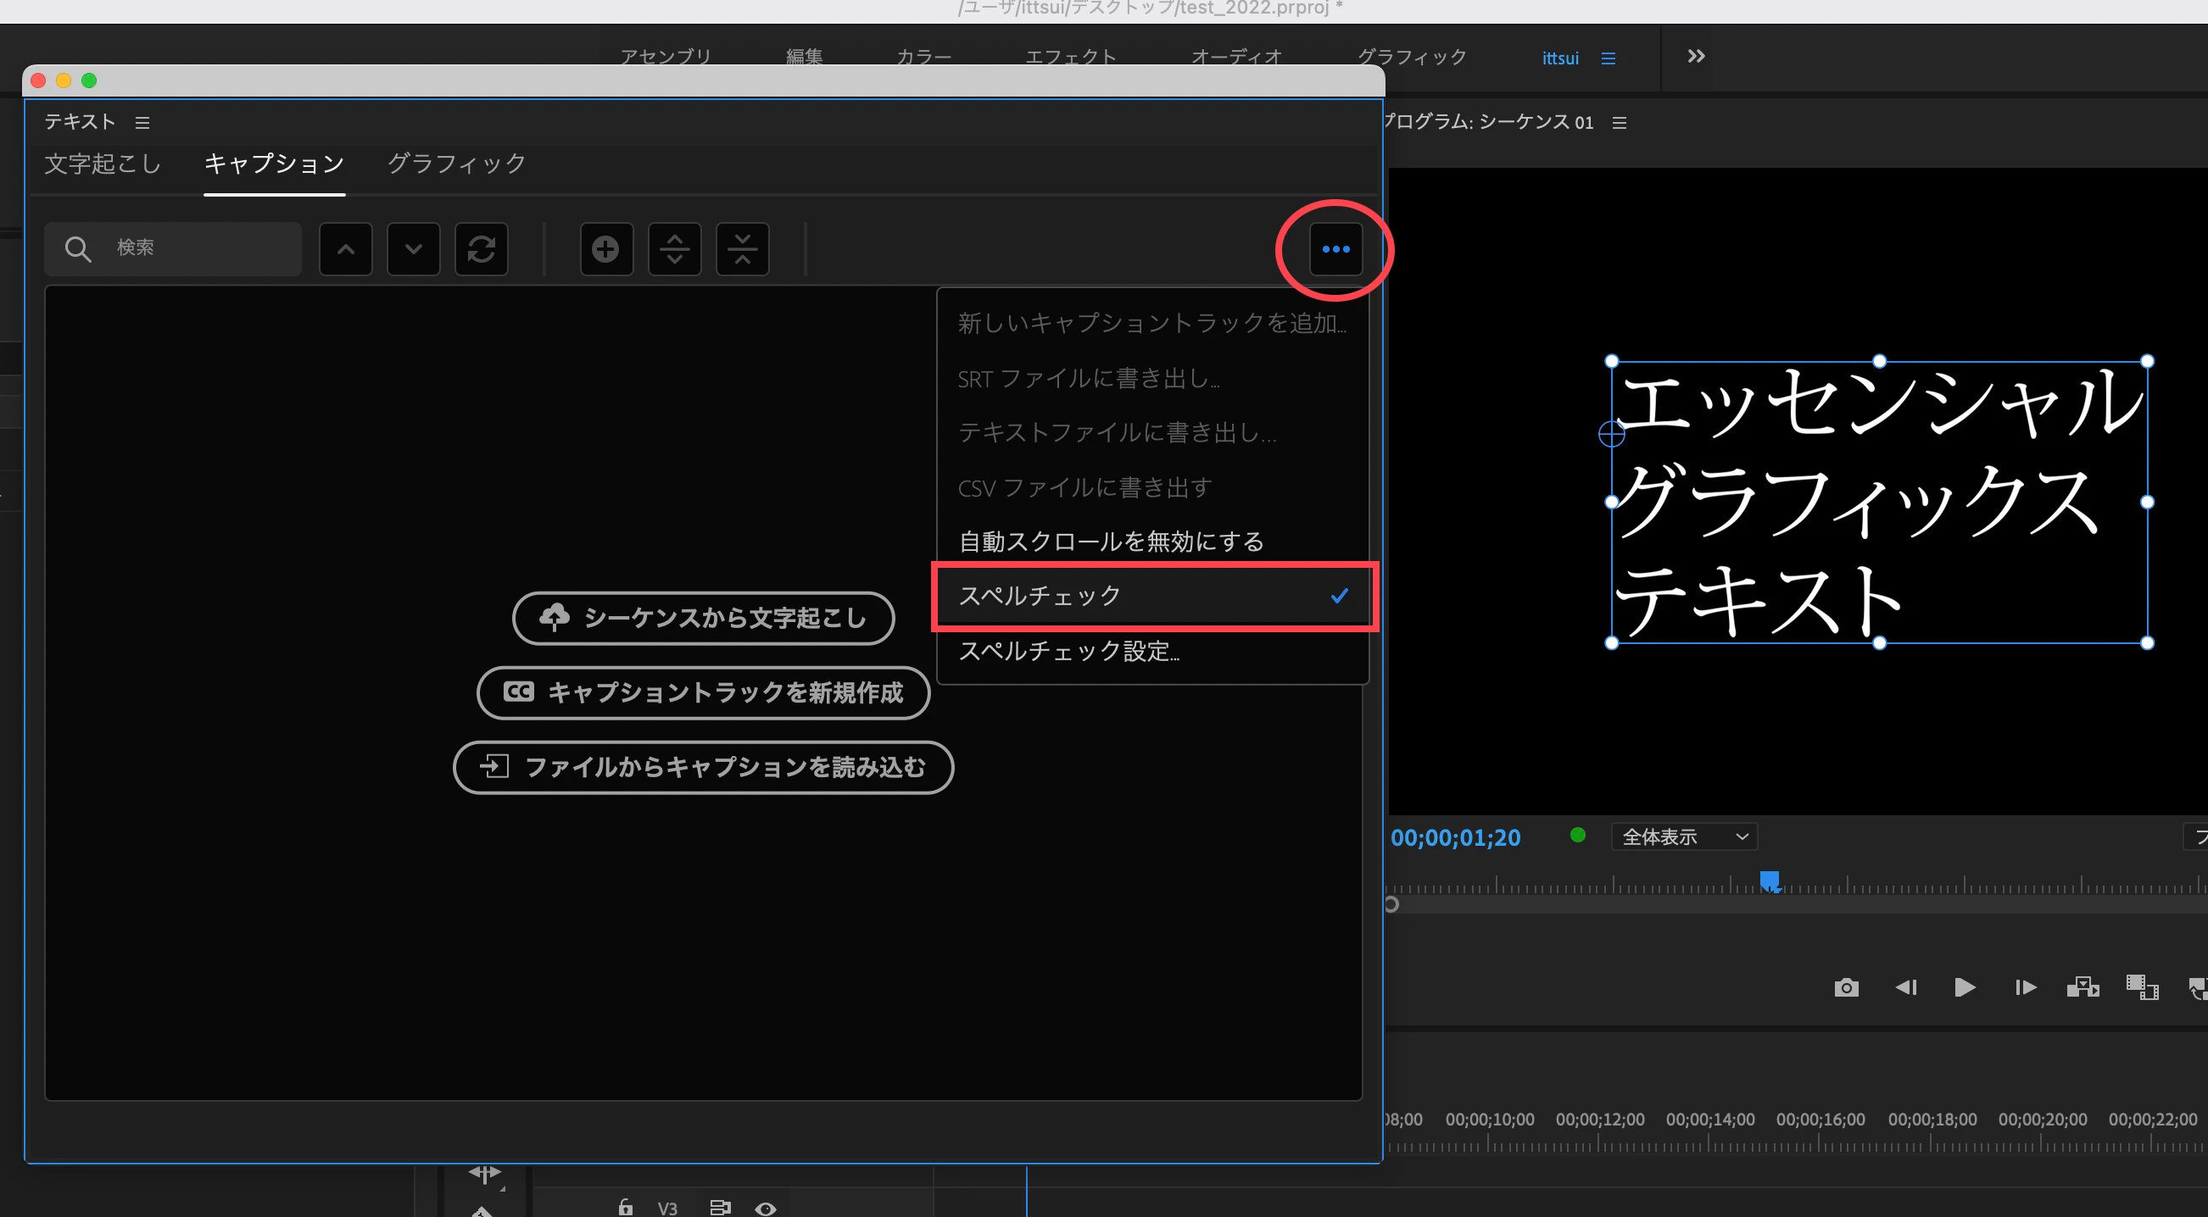Close the floating Text panel window
This screenshot has height=1217, width=2208.
pyautogui.click(x=37, y=81)
